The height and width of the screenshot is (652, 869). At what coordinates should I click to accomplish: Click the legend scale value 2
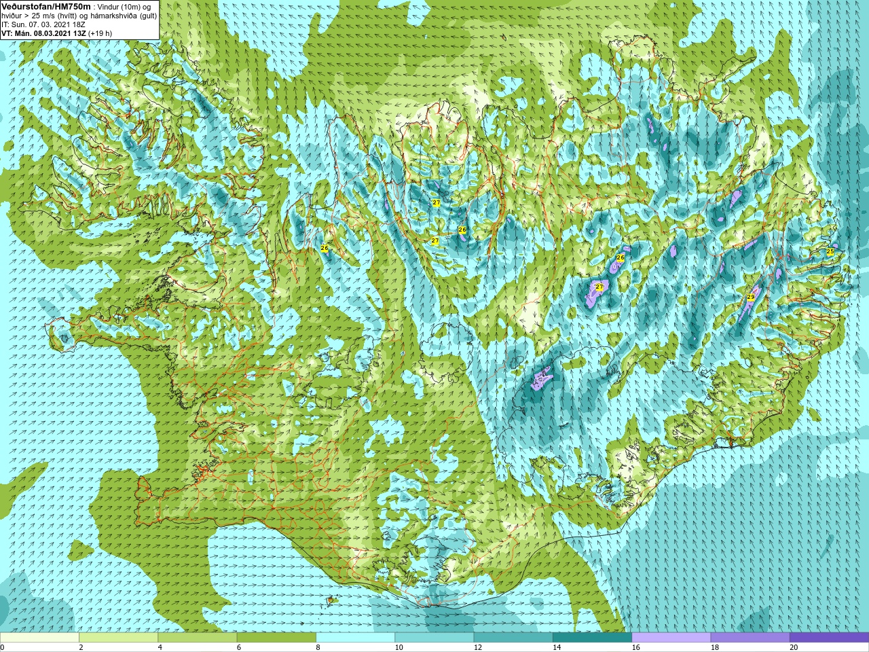pyautogui.click(x=81, y=647)
